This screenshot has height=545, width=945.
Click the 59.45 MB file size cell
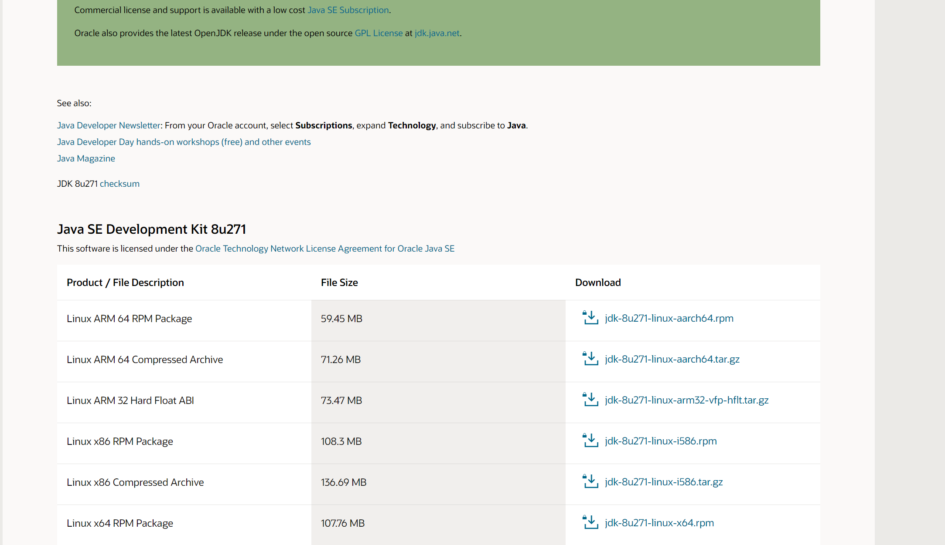(438, 320)
